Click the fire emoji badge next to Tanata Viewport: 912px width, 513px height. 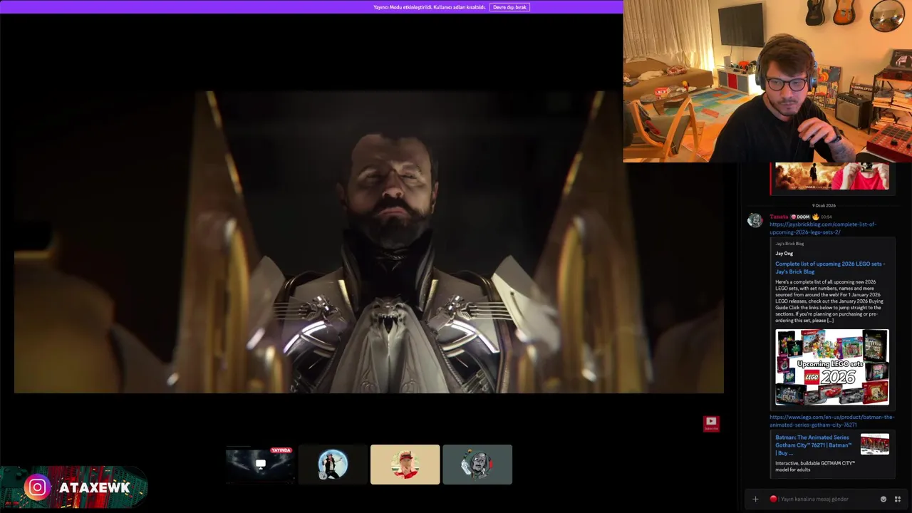click(x=816, y=217)
